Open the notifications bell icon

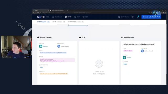pos(138,17)
